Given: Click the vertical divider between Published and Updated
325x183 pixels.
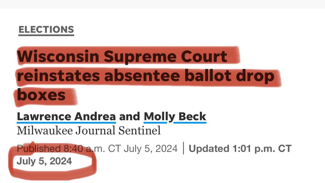Looking at the screenshot, I should pos(183,149).
